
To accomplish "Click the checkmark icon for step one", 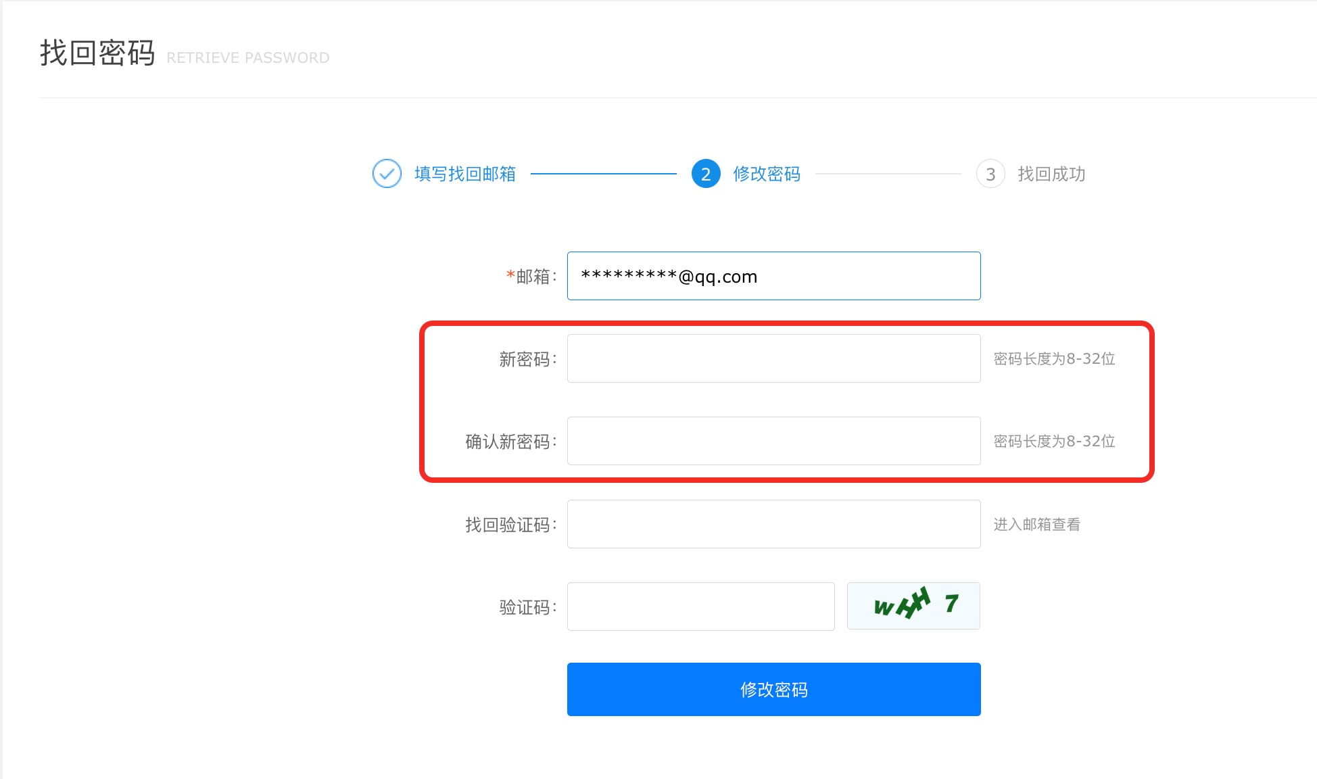I will 387,174.
